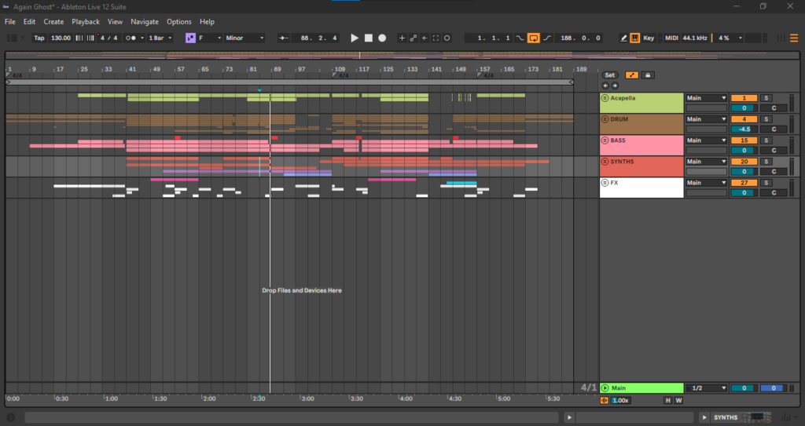Enable Draw Mode pencil icon

click(x=624, y=38)
